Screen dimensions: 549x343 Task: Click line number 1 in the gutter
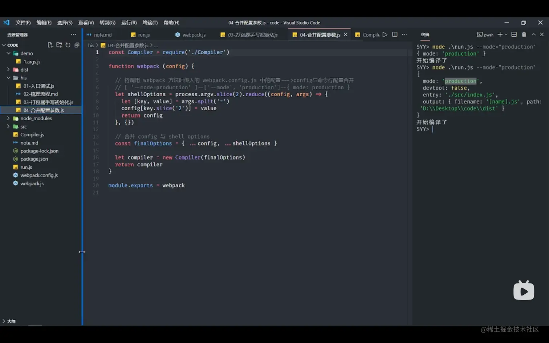tap(97, 52)
